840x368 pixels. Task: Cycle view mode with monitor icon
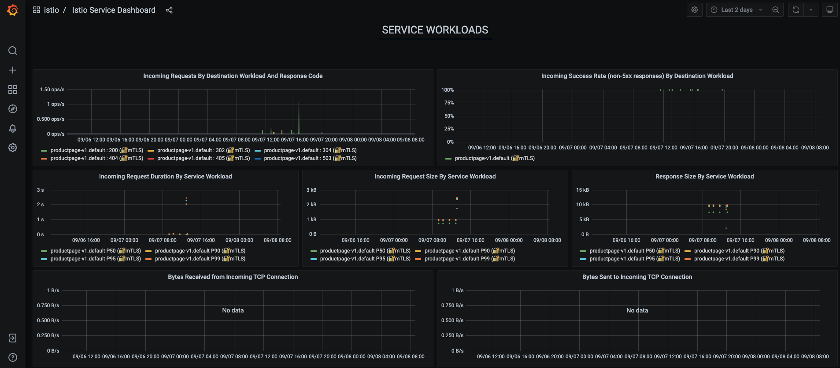[x=830, y=10]
